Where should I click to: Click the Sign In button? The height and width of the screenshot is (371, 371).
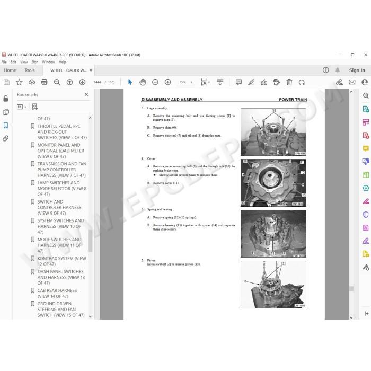(x=357, y=70)
